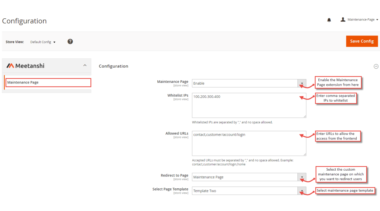
Task: Collapse the Meetanshi sidebar section
Action: coord(85,65)
